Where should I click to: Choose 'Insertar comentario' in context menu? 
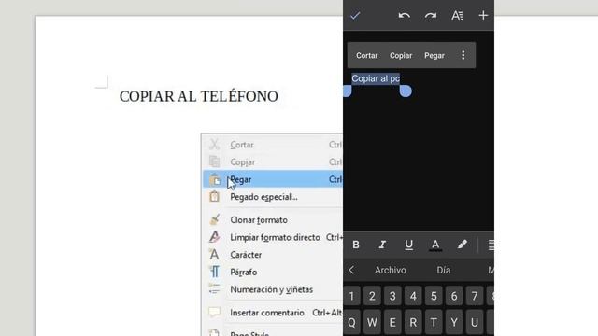coord(273,313)
